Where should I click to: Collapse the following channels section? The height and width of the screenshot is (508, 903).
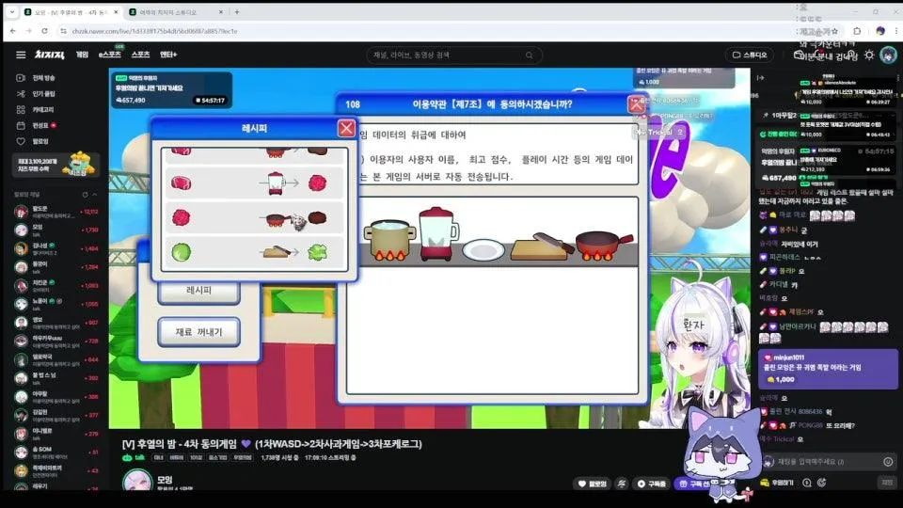tap(95, 195)
